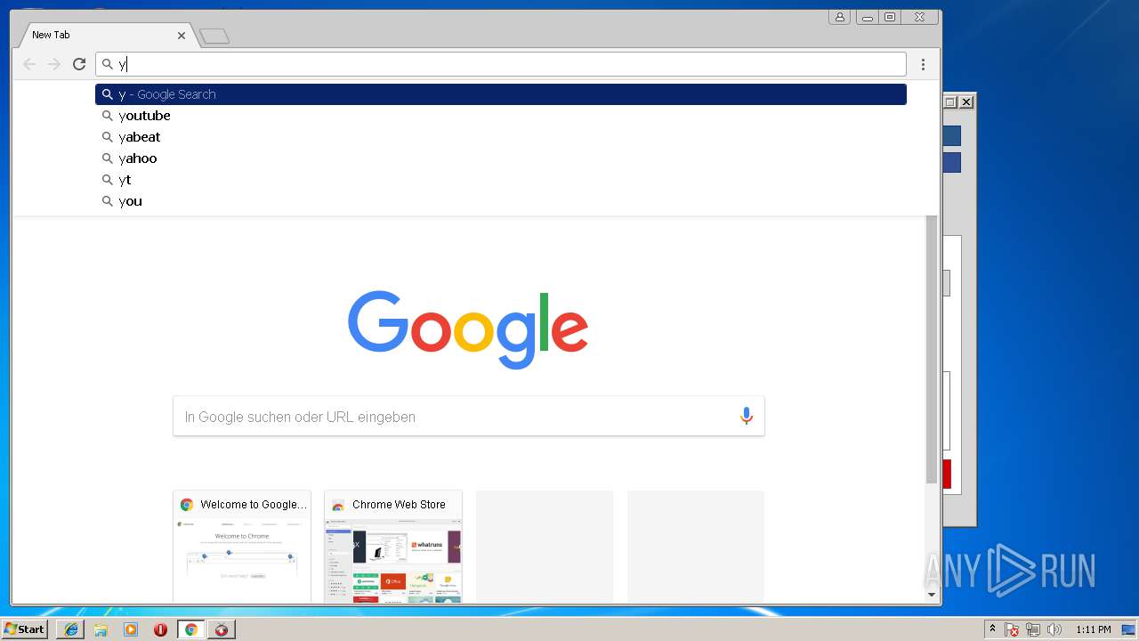
Task: Pick the yahoo suggestion
Action: 501,158
